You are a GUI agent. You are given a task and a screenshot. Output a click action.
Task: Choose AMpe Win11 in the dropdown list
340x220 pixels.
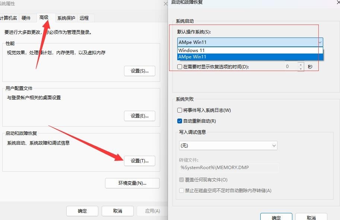[x=250, y=57]
